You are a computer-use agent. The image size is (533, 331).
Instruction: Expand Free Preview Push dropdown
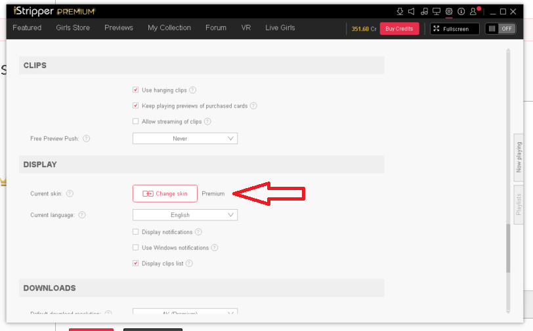click(185, 139)
